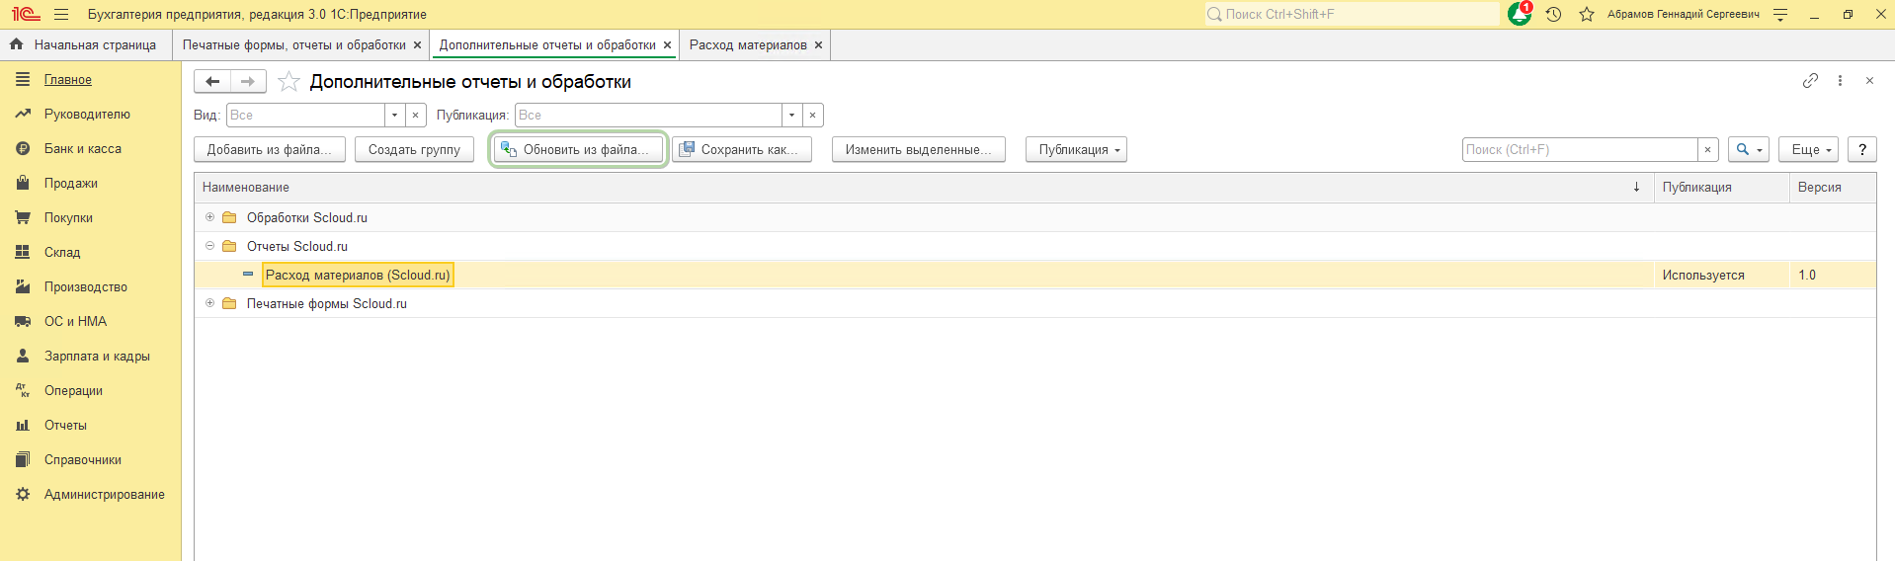This screenshot has width=1895, height=561.
Task: Clear the Публикация filter field
Action: point(812,116)
